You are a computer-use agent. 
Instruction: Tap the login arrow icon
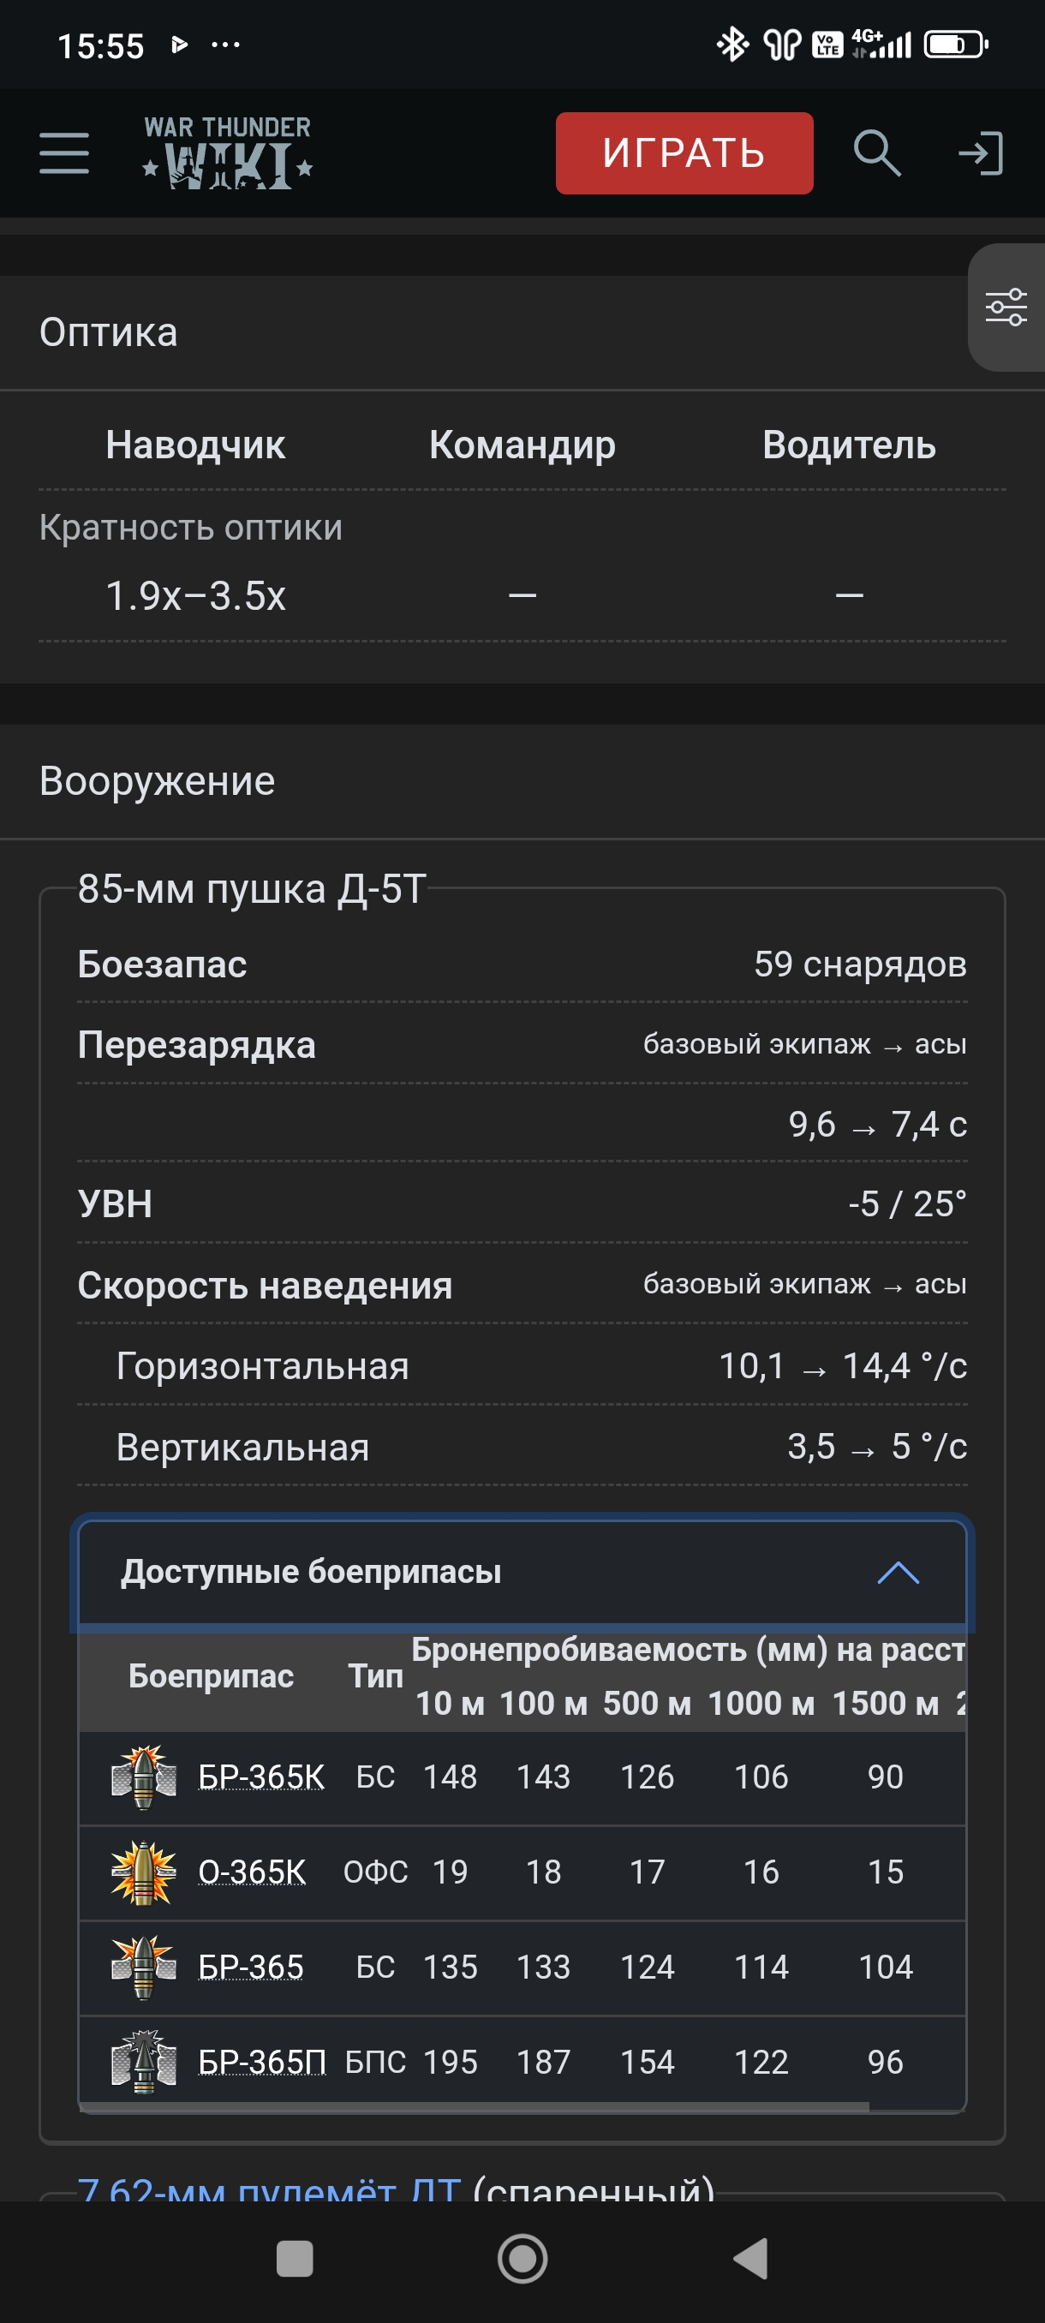(981, 152)
